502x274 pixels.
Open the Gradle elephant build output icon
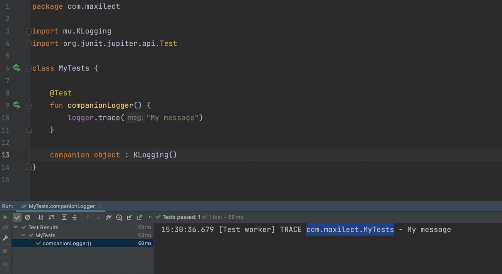109,217
